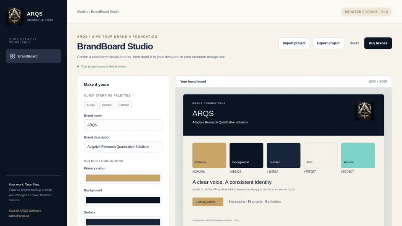Select the Coastal starting palette
Screen dimensions: 402x226
(x=107, y=105)
